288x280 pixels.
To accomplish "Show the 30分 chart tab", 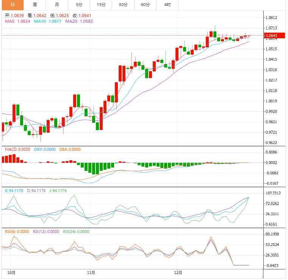I will coord(123,5).
